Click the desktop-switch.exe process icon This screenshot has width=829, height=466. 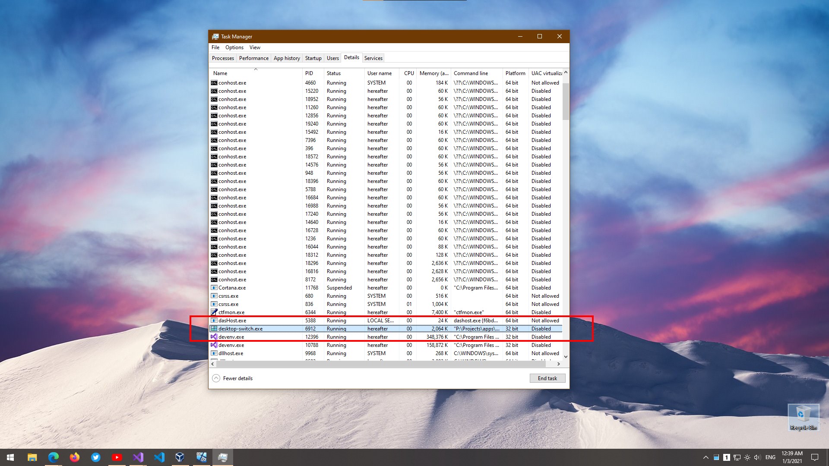point(214,329)
